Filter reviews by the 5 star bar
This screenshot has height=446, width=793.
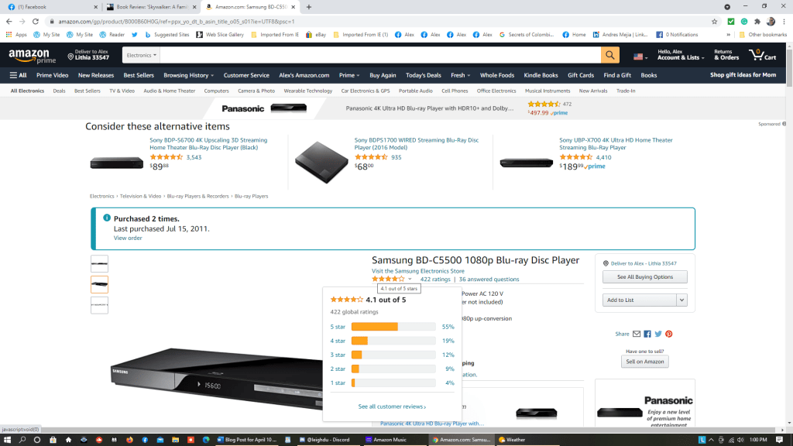393,327
